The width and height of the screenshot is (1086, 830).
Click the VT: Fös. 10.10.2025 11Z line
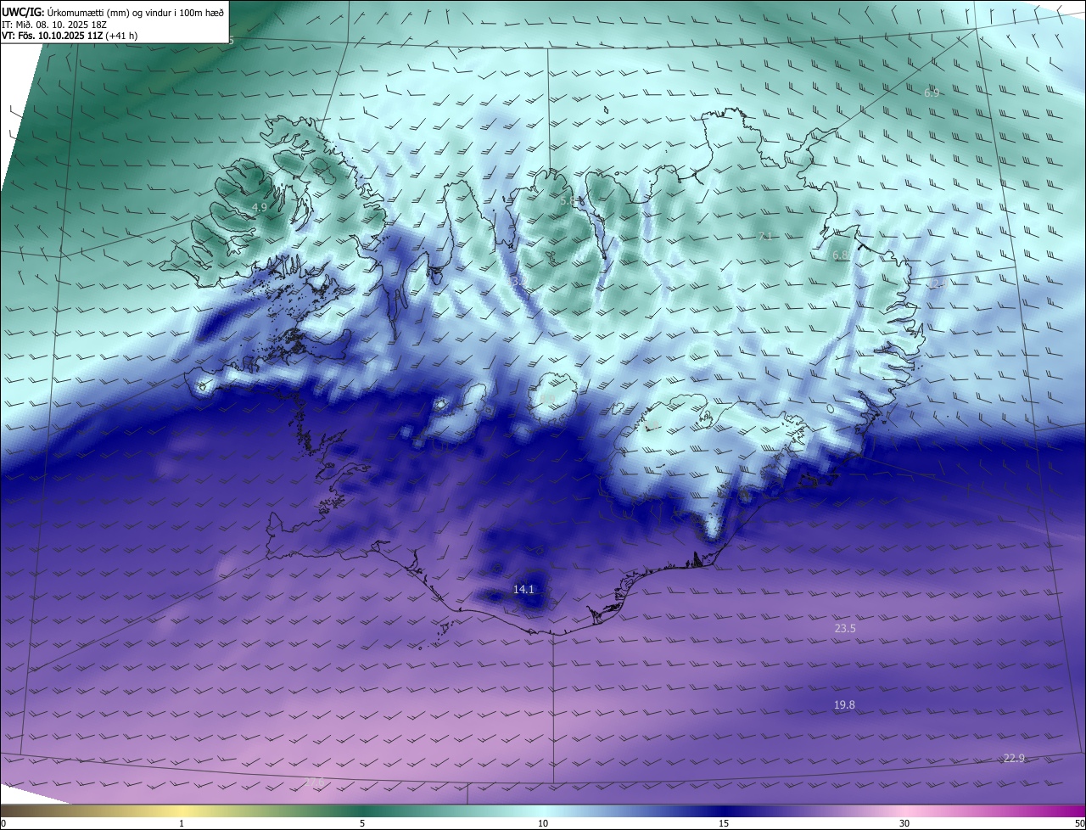(x=70, y=36)
